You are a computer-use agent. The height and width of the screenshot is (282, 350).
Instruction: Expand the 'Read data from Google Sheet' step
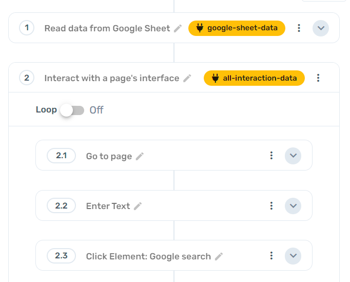point(321,28)
